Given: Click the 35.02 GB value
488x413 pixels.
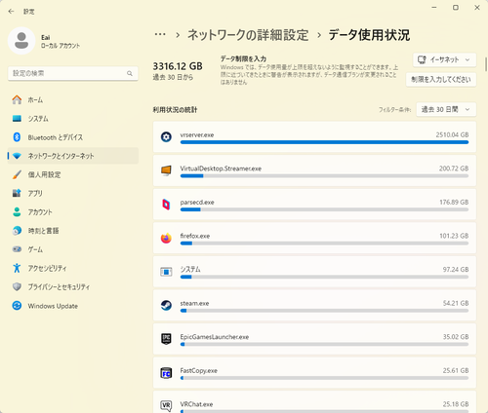Looking at the screenshot, I should pyautogui.click(x=456, y=337).
